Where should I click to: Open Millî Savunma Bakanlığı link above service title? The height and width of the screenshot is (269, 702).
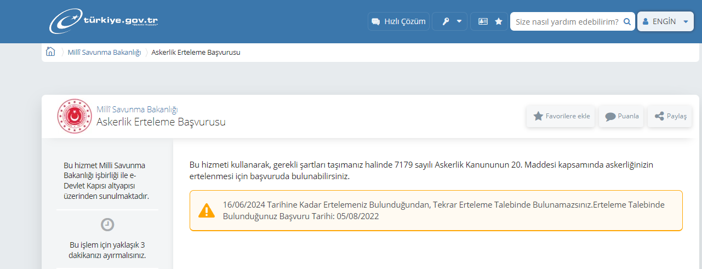coord(137,110)
